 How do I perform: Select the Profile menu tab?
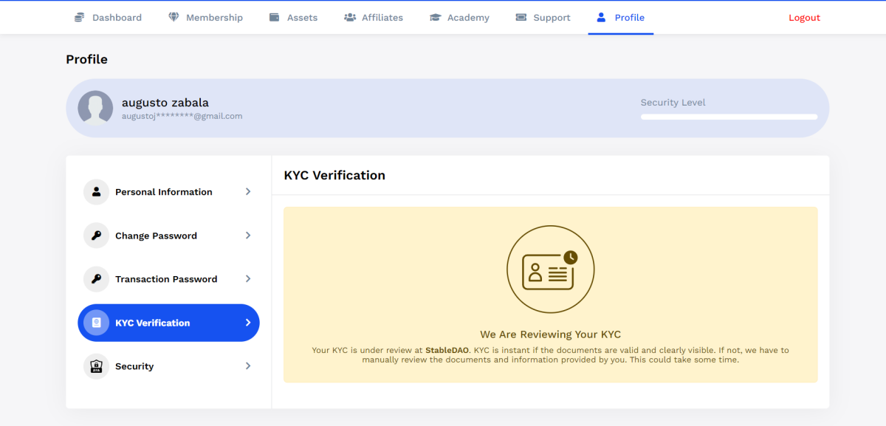pos(621,17)
